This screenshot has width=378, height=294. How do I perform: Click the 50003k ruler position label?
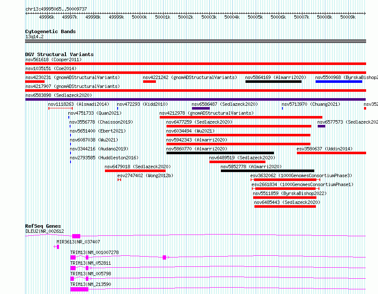click(x=209, y=17)
